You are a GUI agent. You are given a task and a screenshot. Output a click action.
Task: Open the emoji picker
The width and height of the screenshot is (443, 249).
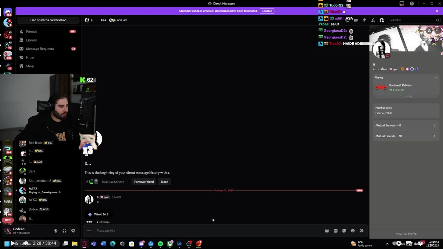(x=353, y=231)
